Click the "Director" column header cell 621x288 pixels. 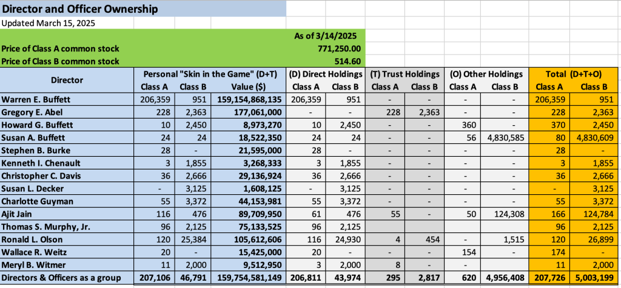[x=67, y=80]
